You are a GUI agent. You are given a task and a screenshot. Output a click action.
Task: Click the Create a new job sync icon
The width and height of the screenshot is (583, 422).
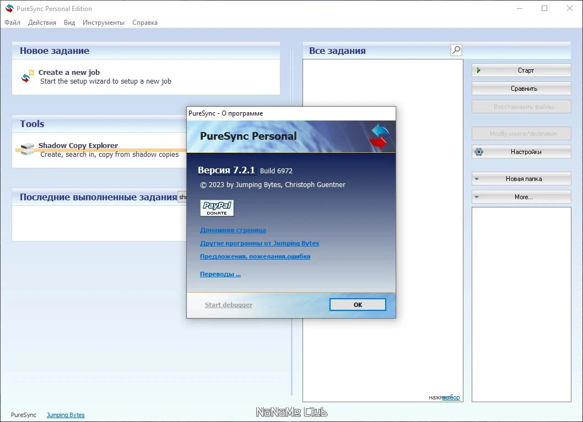[27, 76]
